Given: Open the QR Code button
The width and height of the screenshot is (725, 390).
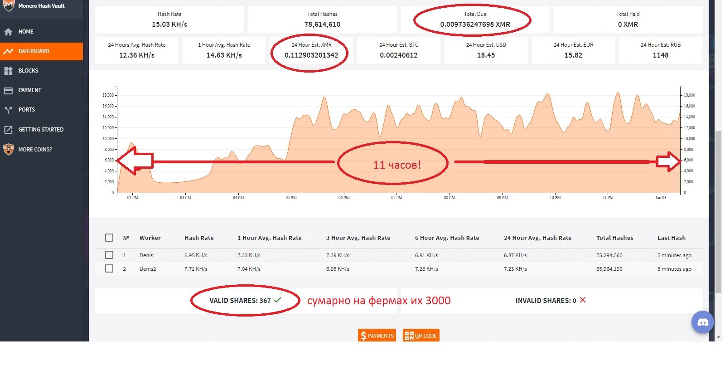Looking at the screenshot, I should [x=421, y=336].
